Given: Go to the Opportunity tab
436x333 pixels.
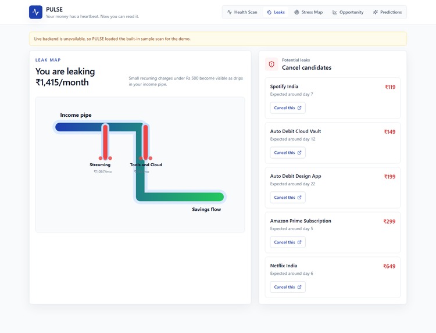Looking at the screenshot, I should 348,12.
